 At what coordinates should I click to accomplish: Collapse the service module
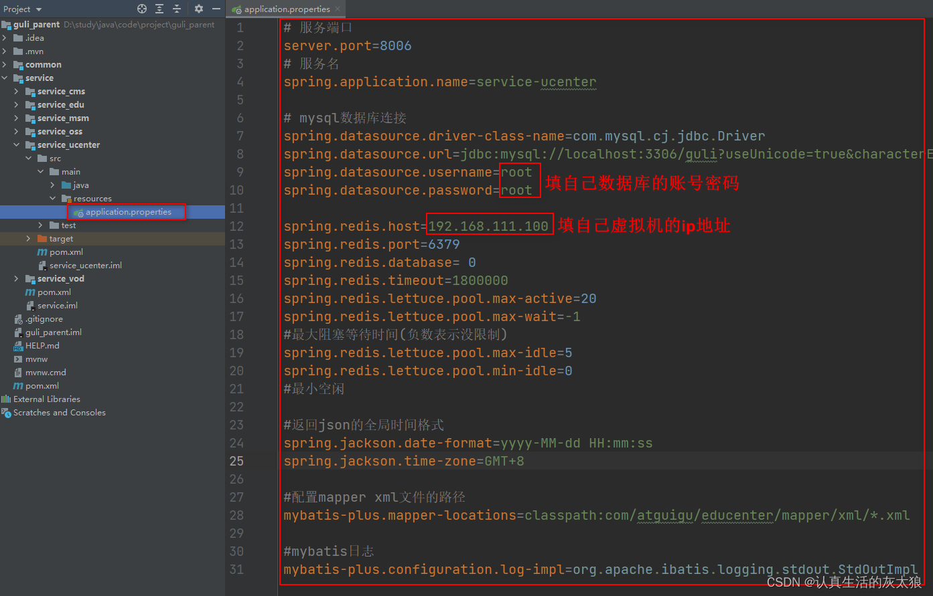pos(5,78)
